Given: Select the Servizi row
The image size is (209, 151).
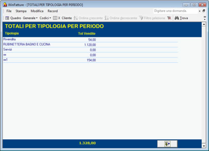Looking at the screenshot, I should click(x=90, y=50).
